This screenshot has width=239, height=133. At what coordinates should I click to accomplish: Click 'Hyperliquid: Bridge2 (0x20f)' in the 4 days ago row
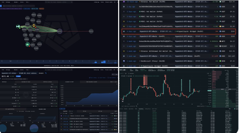[190, 31]
